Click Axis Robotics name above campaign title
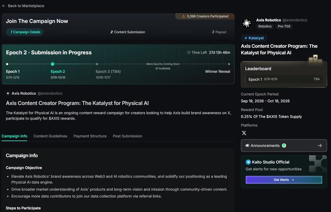Viewport: 331px width, 212px height. point(23,93)
